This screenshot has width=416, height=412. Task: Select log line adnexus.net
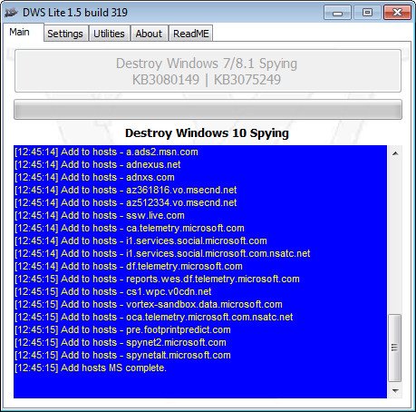coord(98,164)
